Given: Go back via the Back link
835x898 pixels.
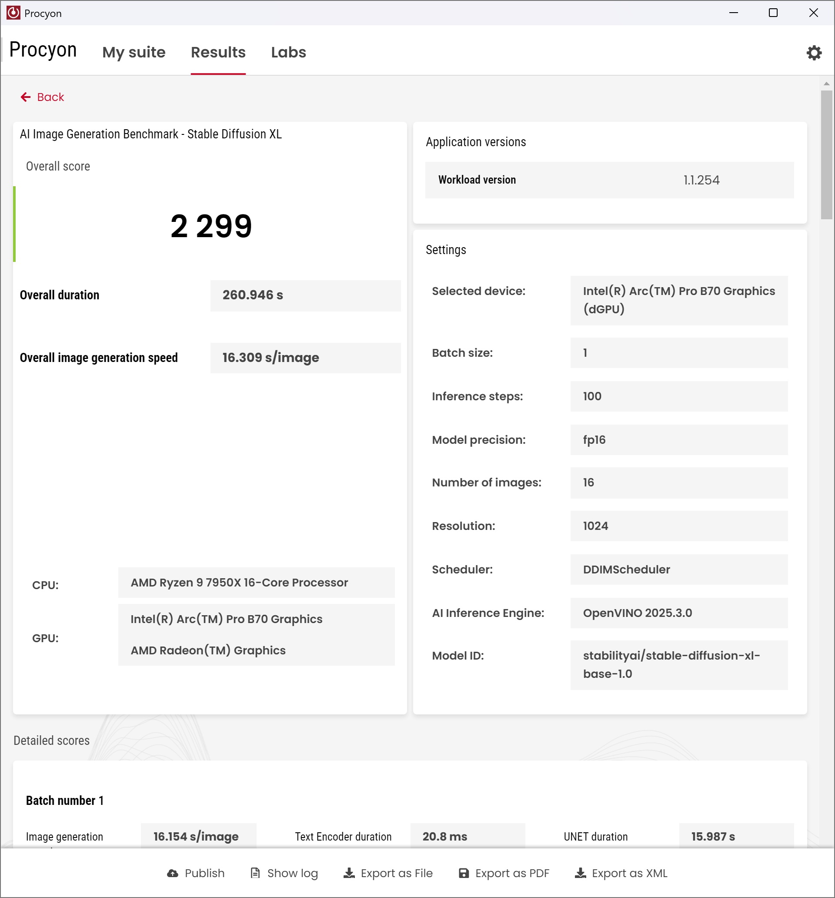Looking at the screenshot, I should click(43, 97).
